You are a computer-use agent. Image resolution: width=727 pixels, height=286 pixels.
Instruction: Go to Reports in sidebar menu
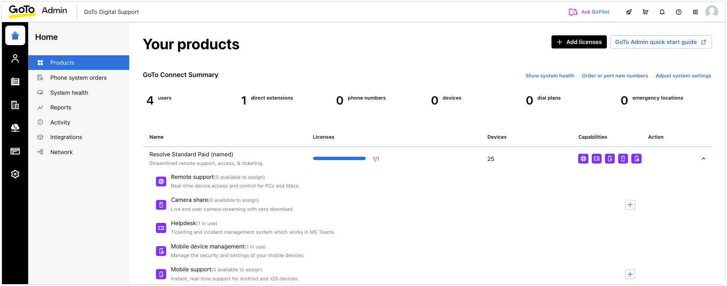pyautogui.click(x=61, y=107)
